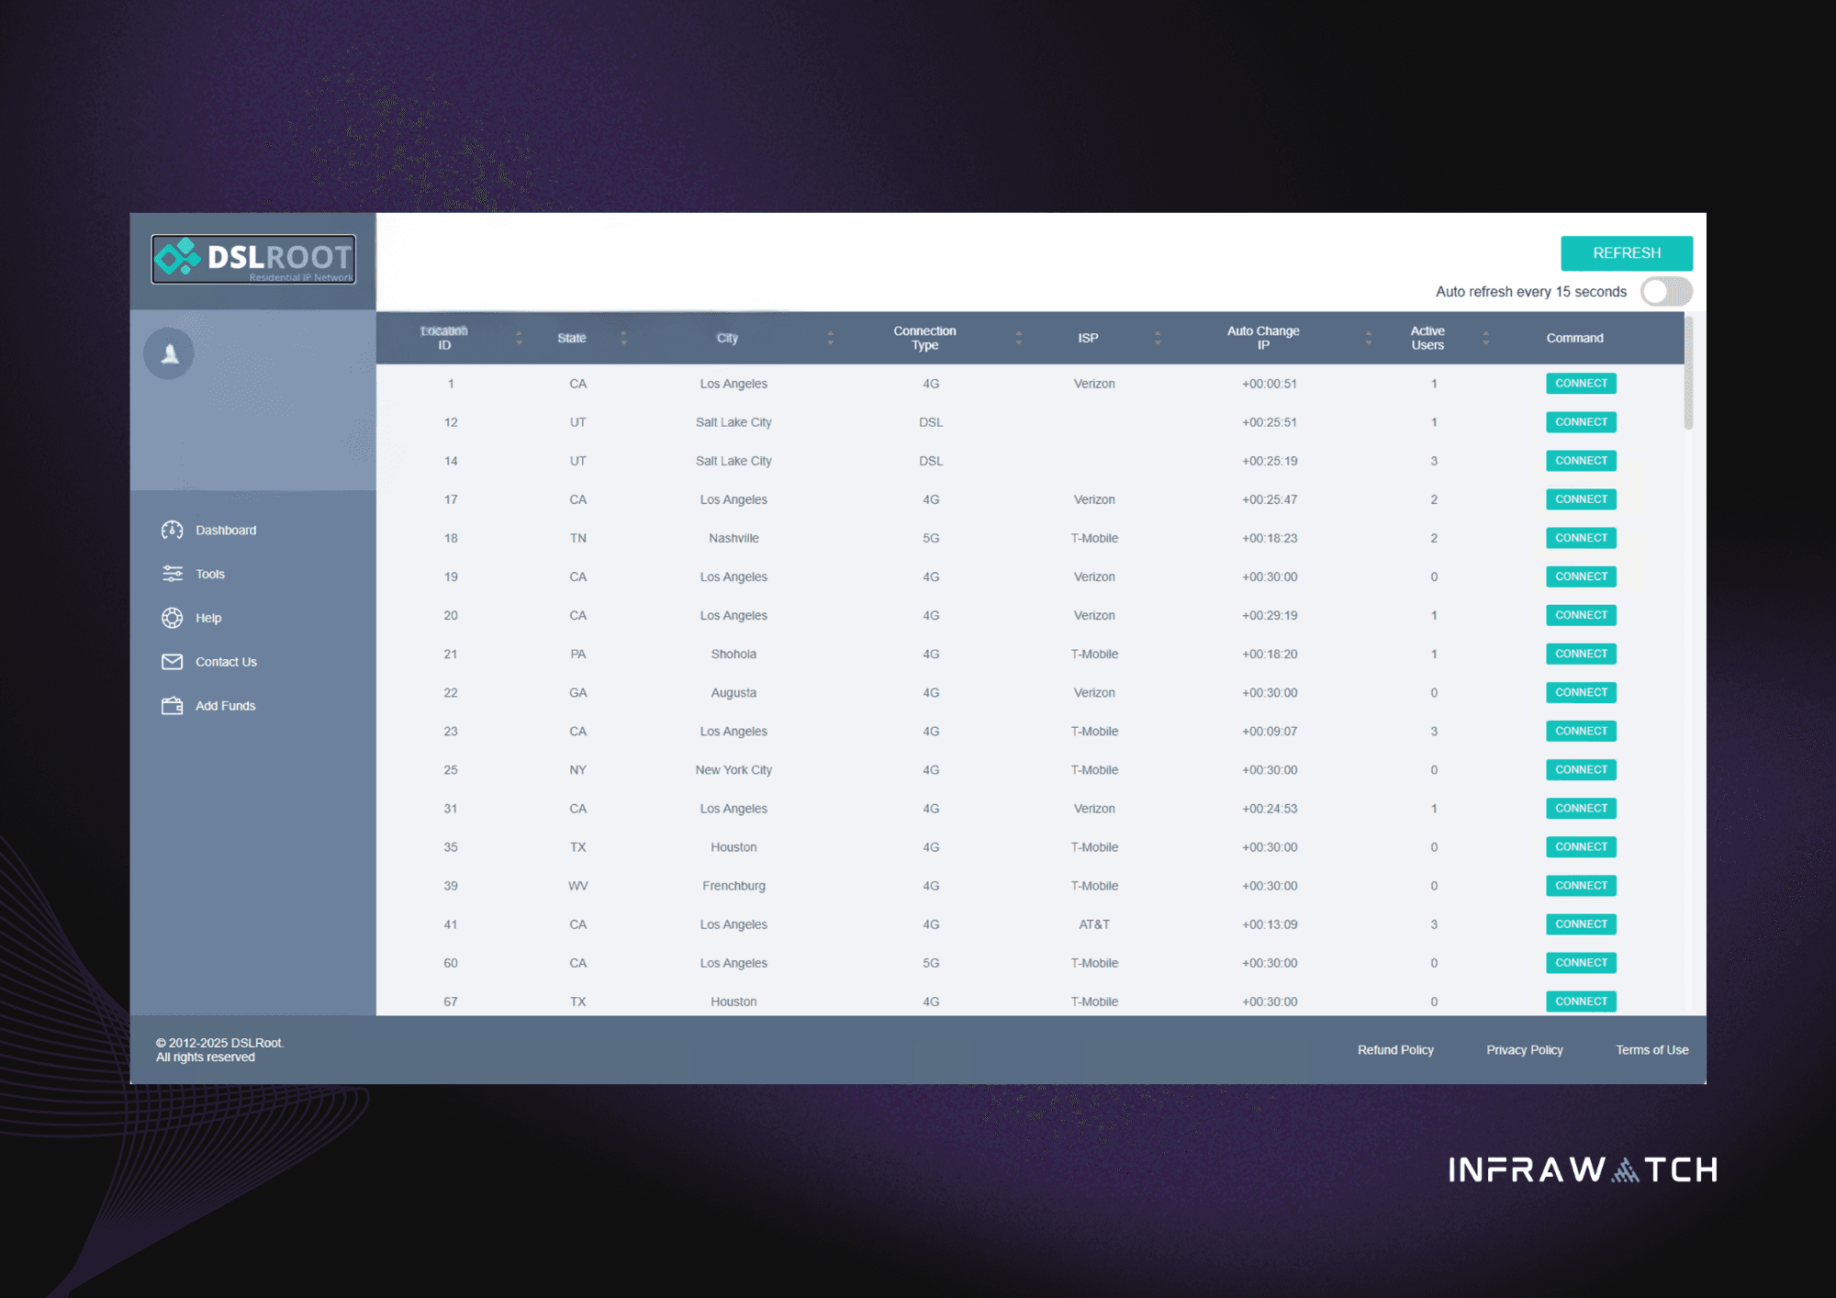
Task: Open the Add Funds menu item
Action: [x=225, y=706]
